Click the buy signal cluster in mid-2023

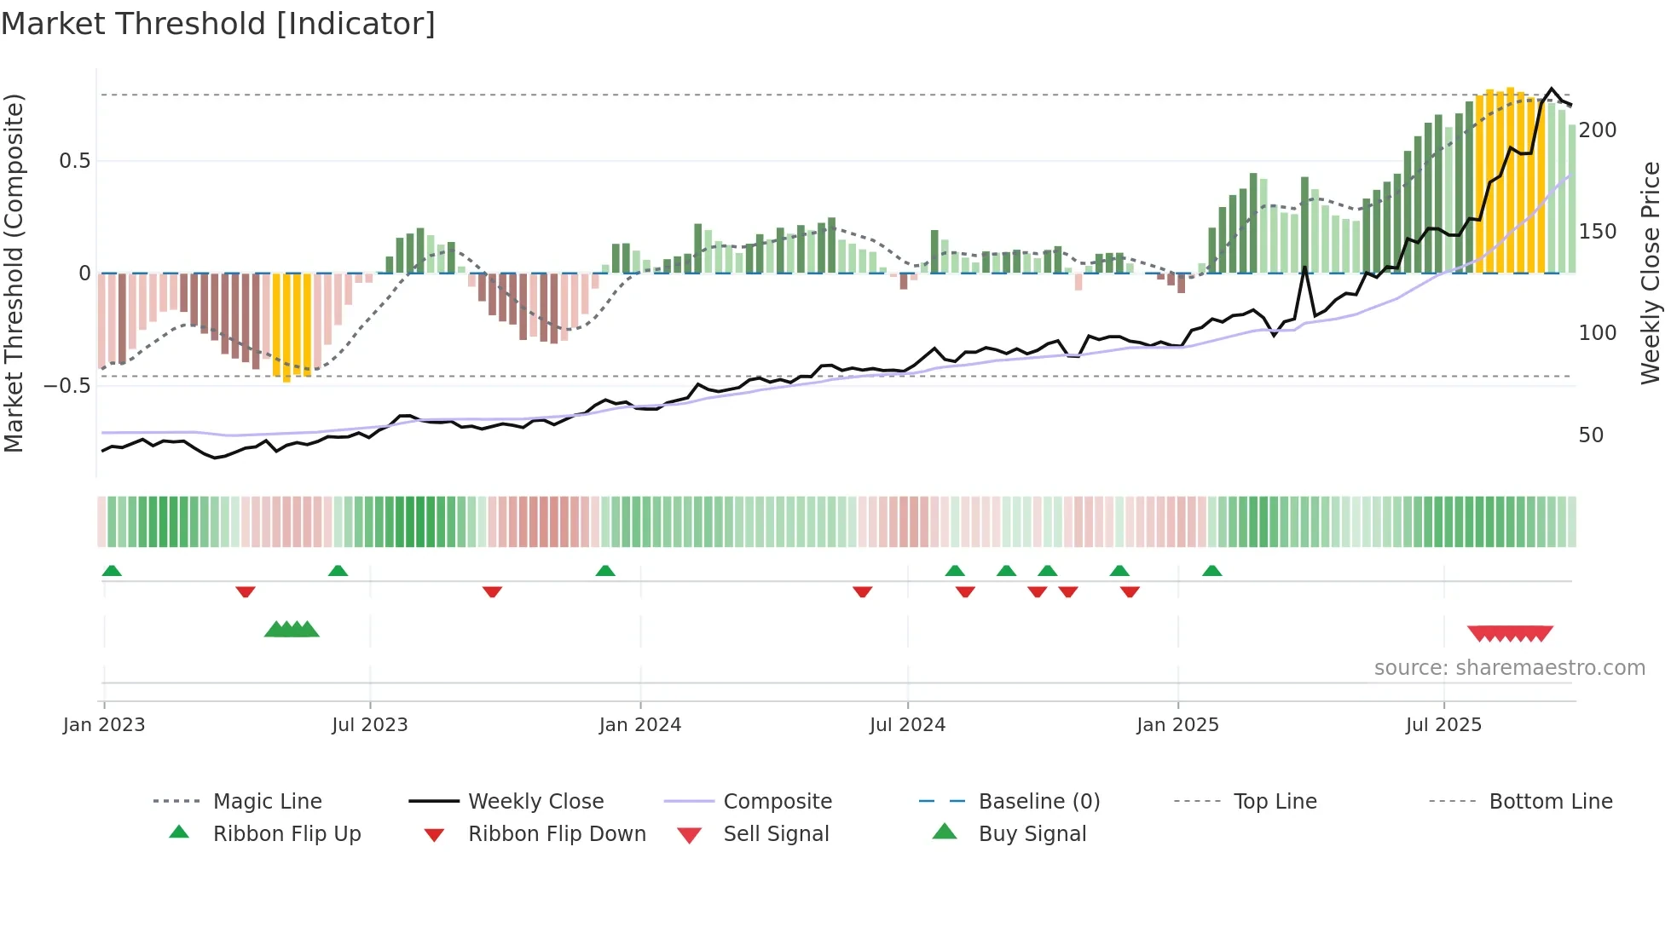pyautogui.click(x=292, y=630)
